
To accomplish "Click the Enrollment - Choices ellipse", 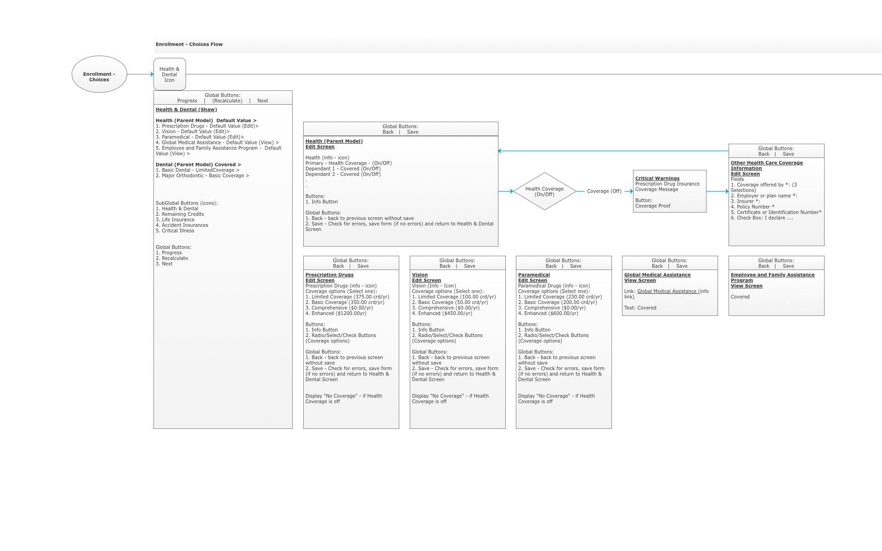I will (99, 74).
